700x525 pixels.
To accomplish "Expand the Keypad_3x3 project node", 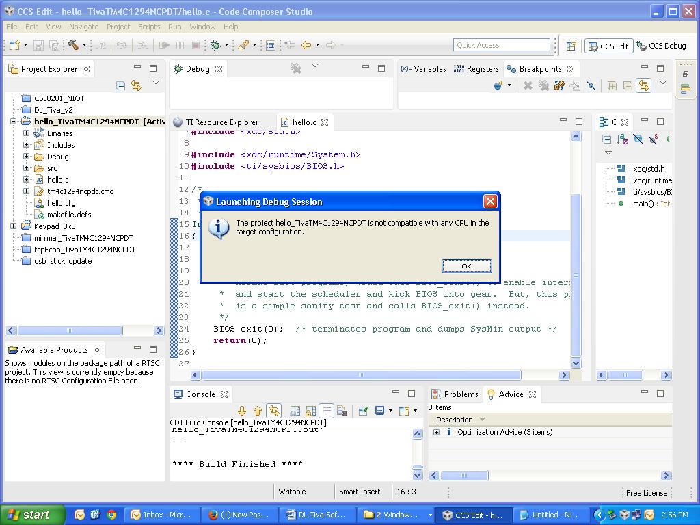I will [x=14, y=226].
